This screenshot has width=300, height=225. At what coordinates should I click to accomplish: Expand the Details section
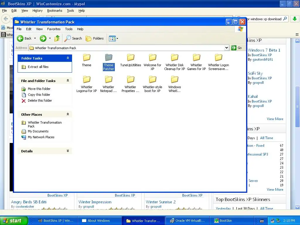[x=68, y=151]
